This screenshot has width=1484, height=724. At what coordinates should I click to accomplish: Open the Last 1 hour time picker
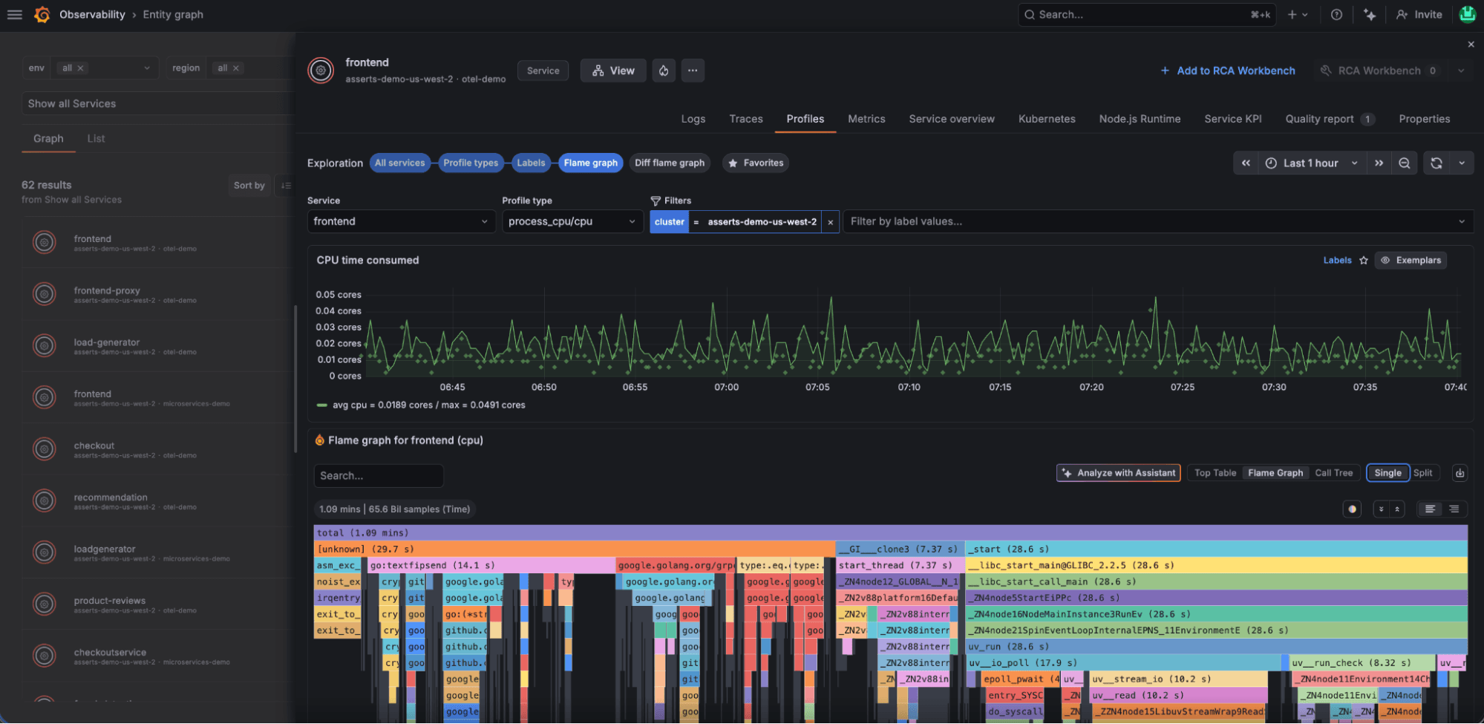click(1312, 163)
